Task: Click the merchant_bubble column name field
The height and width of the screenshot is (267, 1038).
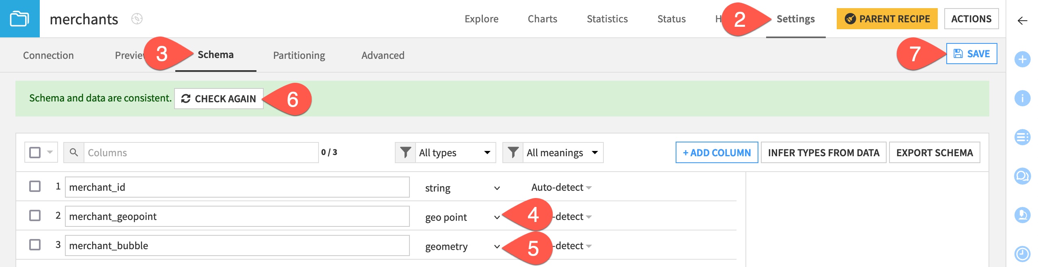Action: (x=237, y=245)
